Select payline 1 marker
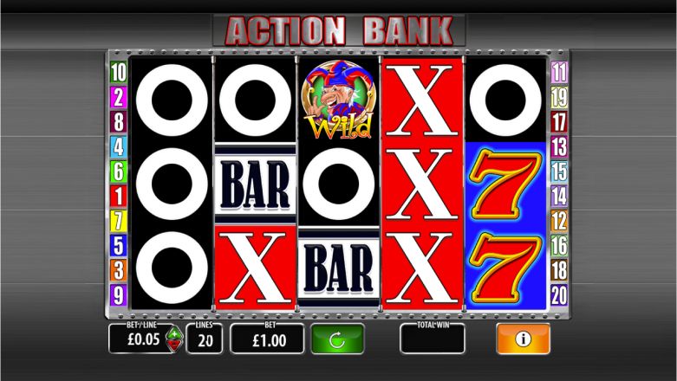 coord(118,197)
